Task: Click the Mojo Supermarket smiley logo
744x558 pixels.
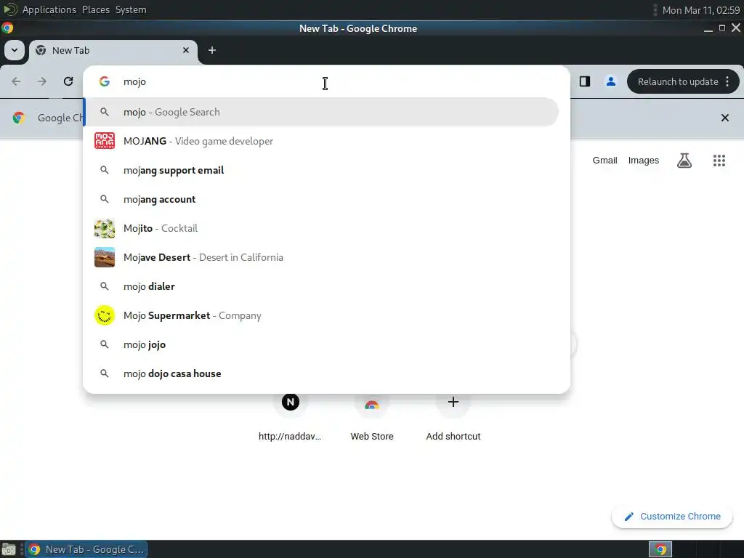Action: [x=105, y=315]
